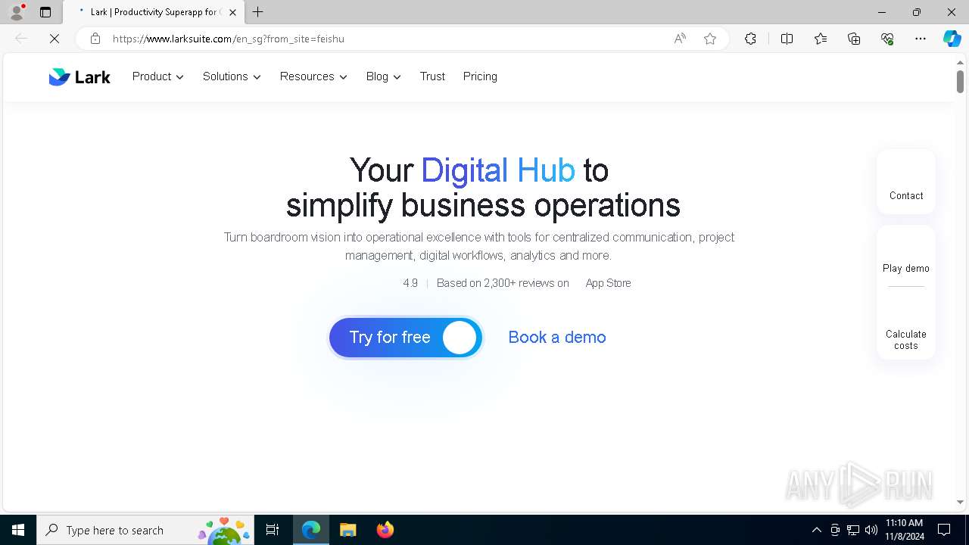Screen dimensions: 969x545
Task: Open the tab actions menu icon
Action: [x=45, y=12]
